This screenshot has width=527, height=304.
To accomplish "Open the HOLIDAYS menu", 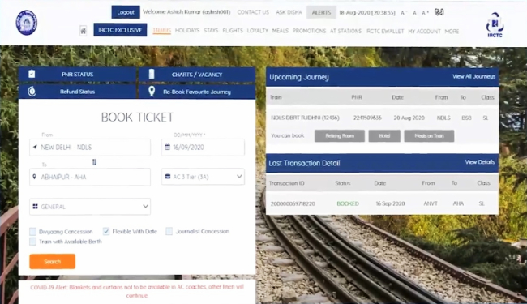I will pos(187,31).
